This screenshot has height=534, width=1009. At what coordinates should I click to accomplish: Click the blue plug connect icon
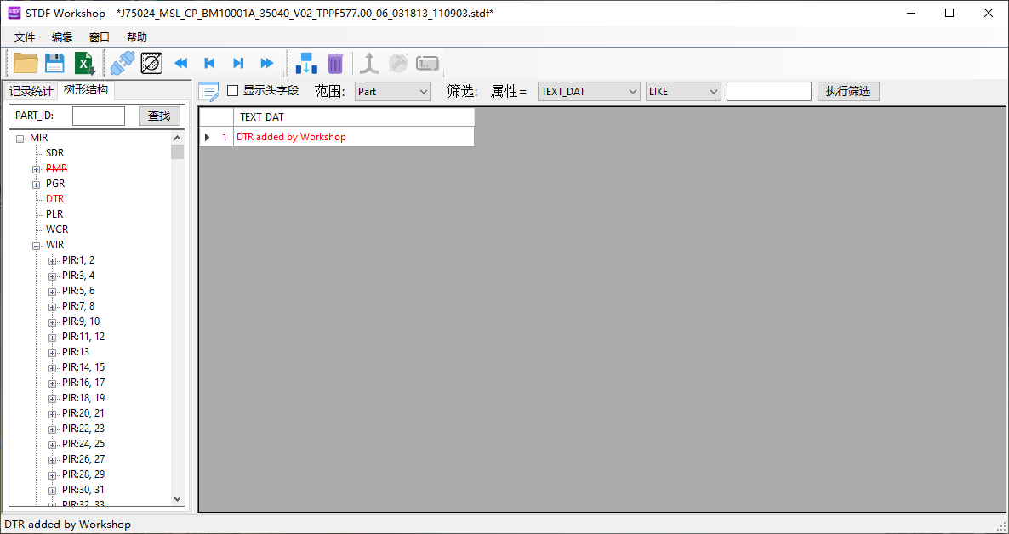pos(123,63)
